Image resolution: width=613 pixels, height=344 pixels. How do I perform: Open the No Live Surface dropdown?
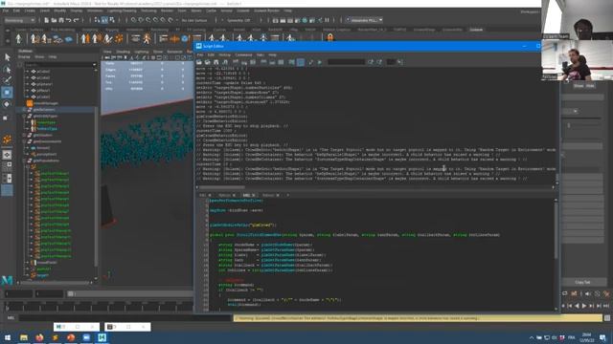[x=194, y=20]
